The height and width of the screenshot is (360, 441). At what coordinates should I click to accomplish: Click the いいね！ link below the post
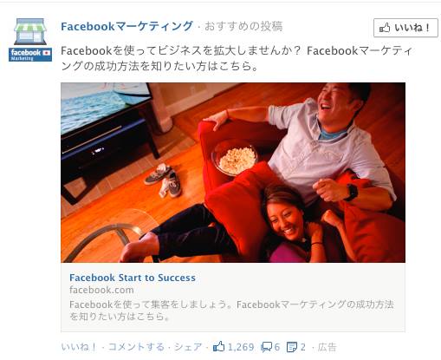coord(79,347)
